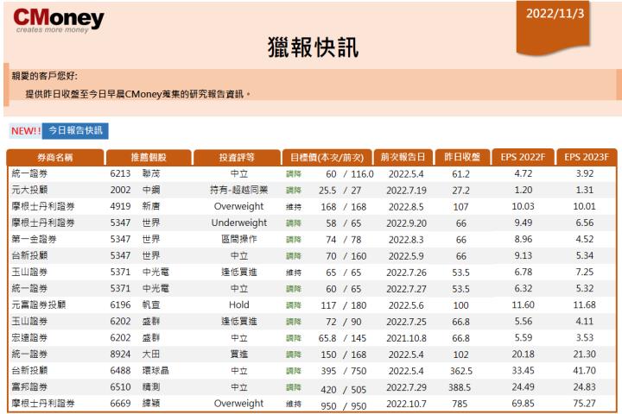Click EPS 2022F value 20.18

pos(523,354)
